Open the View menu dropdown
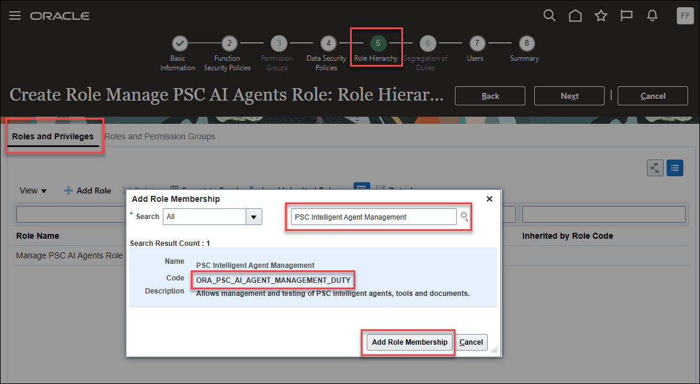Screen dimensions: 700x384 tap(32, 191)
